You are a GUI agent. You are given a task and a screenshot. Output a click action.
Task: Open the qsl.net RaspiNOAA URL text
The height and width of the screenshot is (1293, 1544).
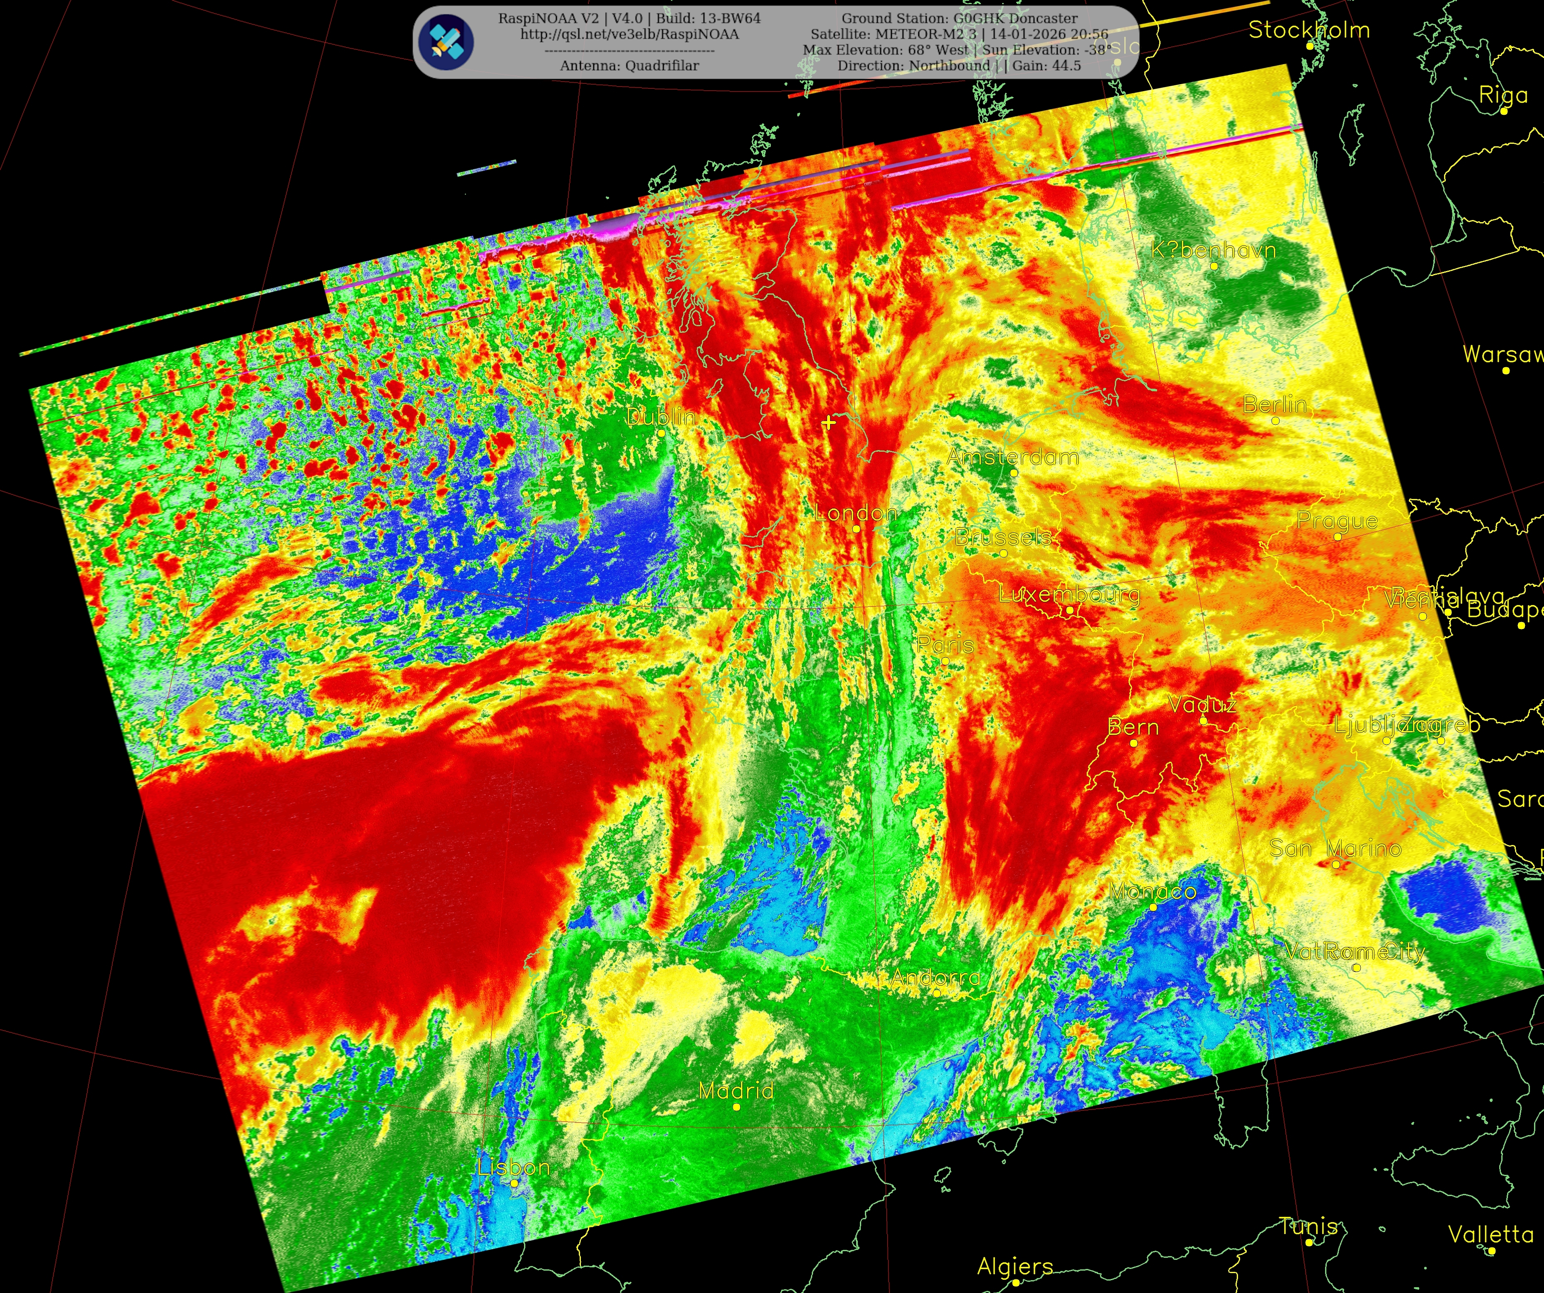(x=629, y=34)
